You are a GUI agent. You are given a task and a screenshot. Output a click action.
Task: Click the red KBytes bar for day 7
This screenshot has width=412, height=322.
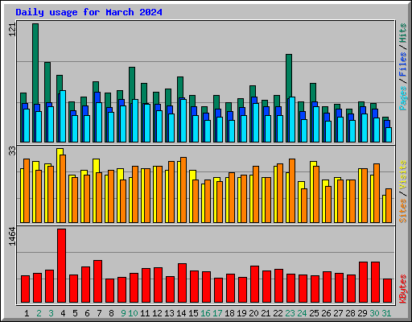[97, 281]
